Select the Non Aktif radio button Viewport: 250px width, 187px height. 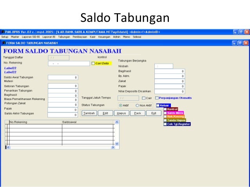(x=137, y=105)
